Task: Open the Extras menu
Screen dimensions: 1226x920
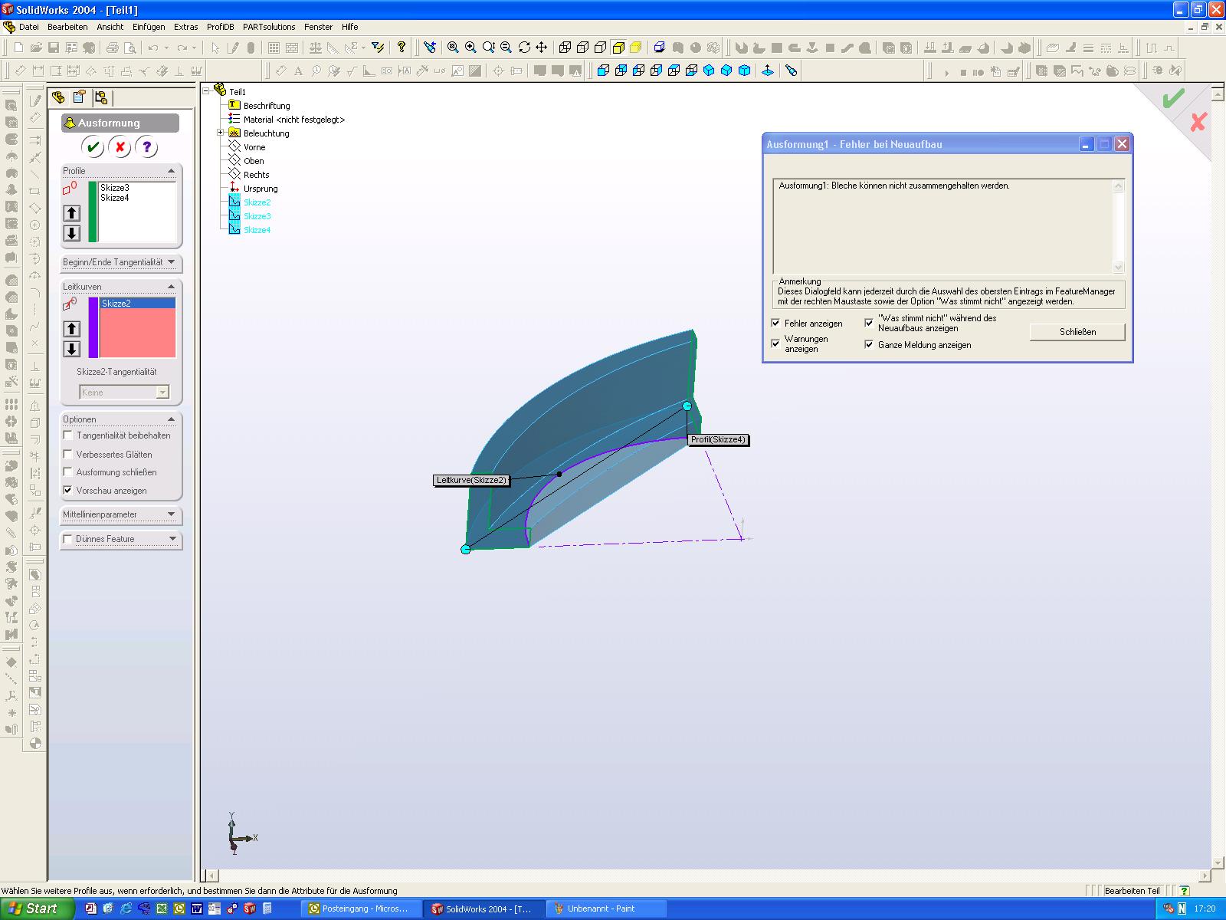Action: click(186, 27)
